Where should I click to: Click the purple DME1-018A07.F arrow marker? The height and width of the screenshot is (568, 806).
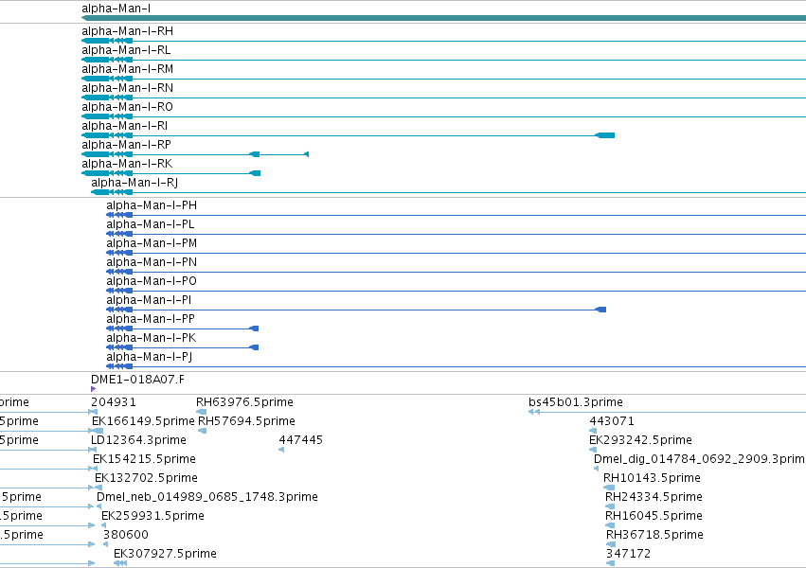(x=93, y=389)
